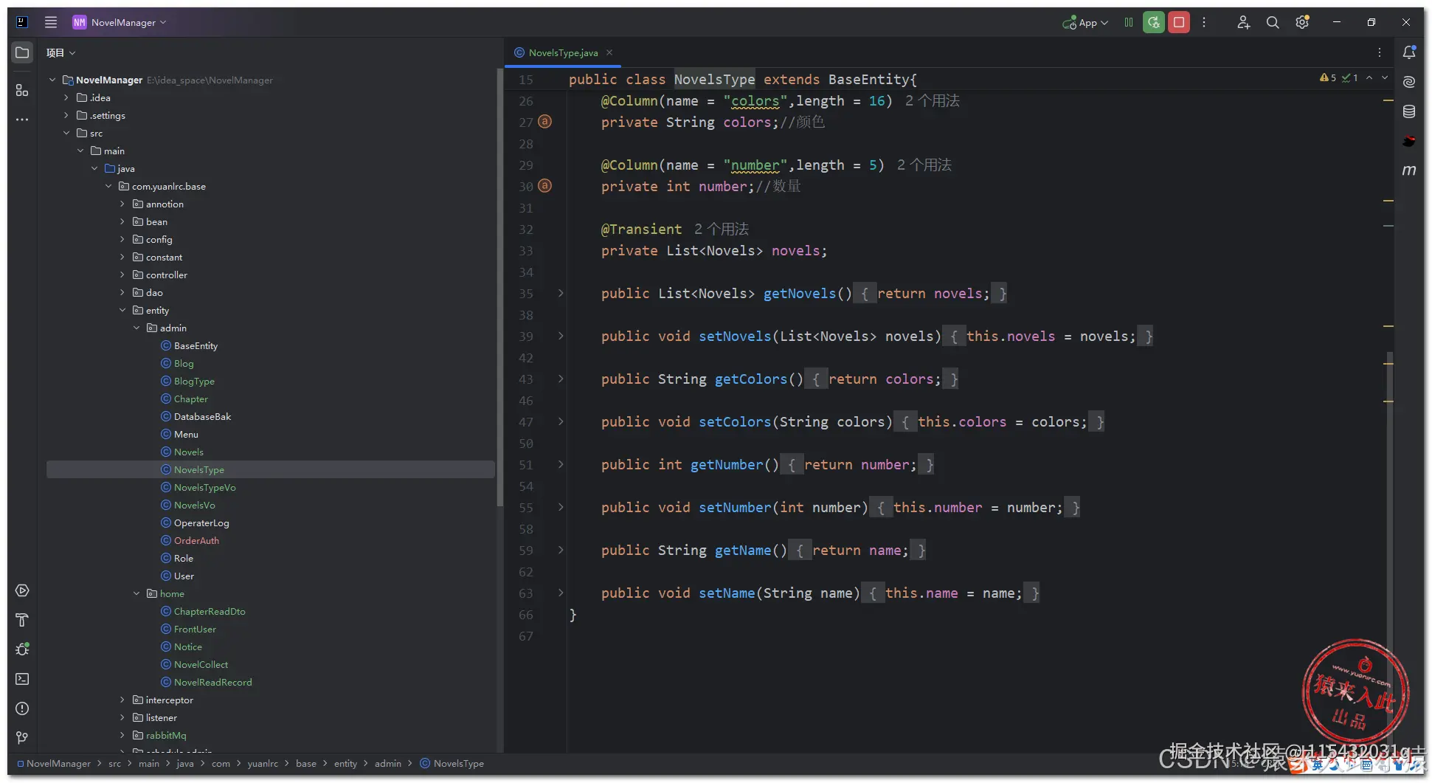This screenshot has width=1432, height=783.
Task: Open the main hamburger menu
Action: click(x=51, y=22)
